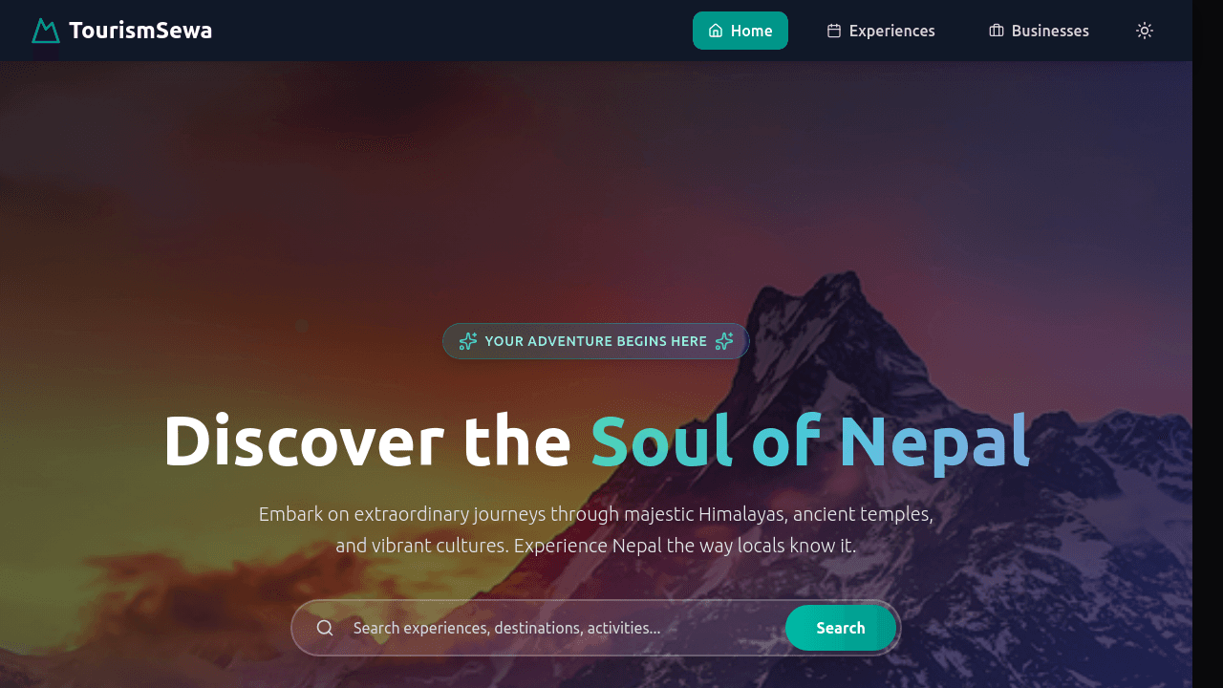Click the briefcase icon beside Businesses
Viewport: 1223px width, 688px height.
(x=997, y=31)
